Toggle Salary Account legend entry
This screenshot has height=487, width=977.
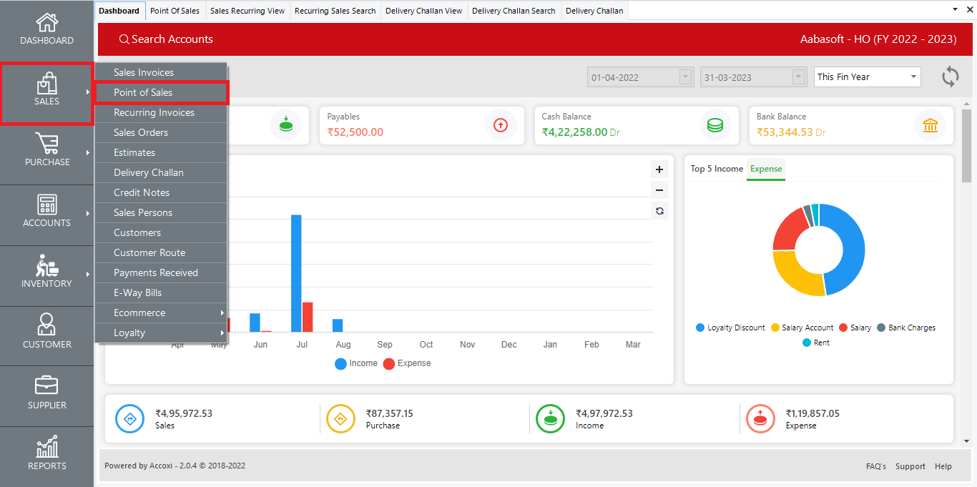click(802, 328)
